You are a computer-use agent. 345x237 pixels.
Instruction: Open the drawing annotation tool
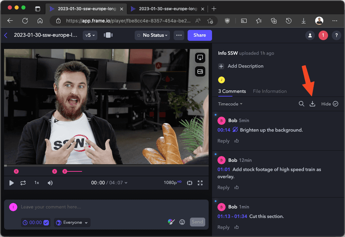tap(171, 222)
